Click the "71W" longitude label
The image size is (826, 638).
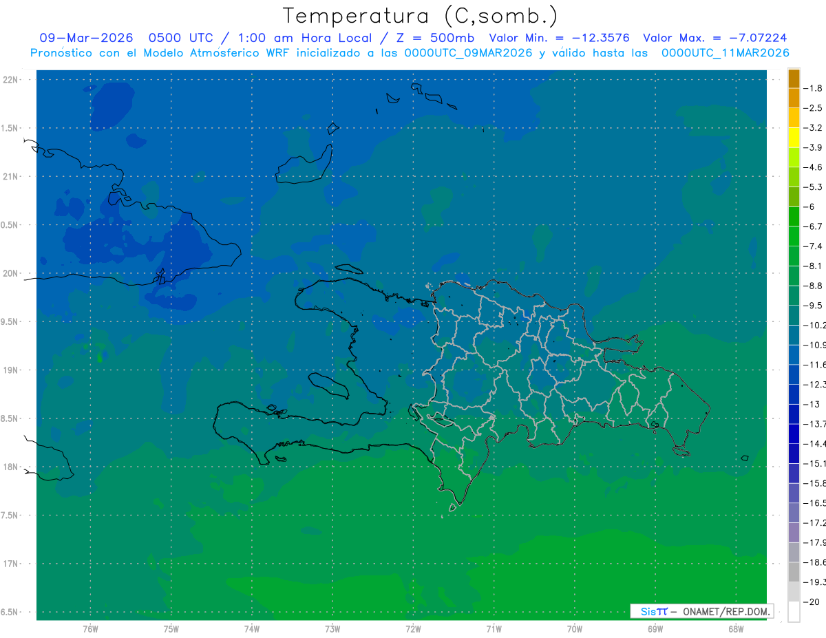tap(494, 629)
